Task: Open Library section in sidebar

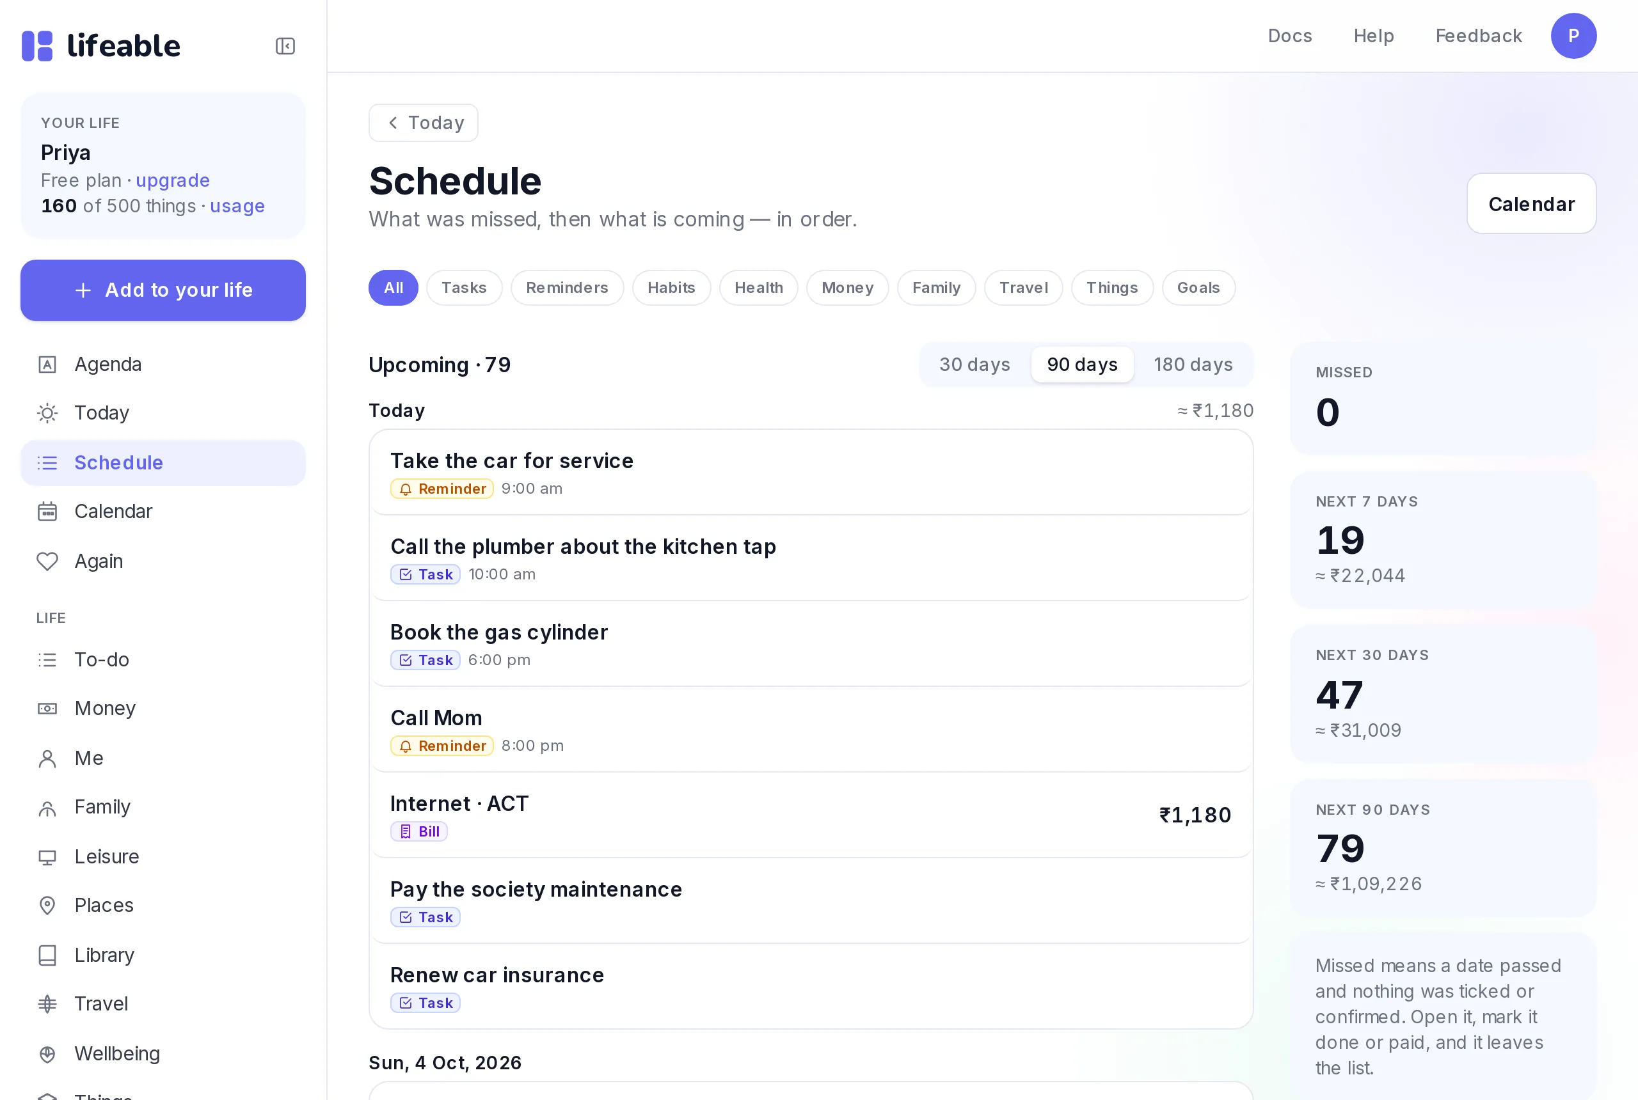Action: tap(163, 955)
